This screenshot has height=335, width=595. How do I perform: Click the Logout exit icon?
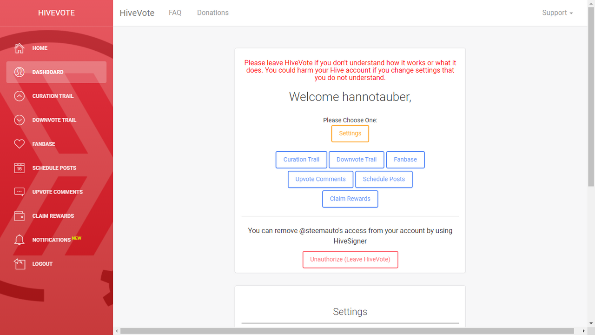[19, 264]
